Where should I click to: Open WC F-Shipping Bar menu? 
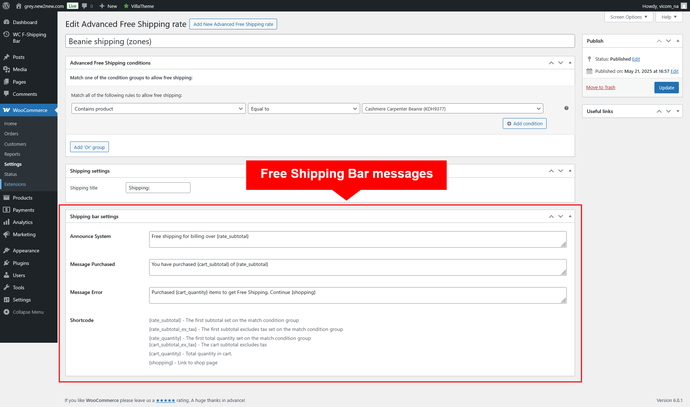point(29,38)
